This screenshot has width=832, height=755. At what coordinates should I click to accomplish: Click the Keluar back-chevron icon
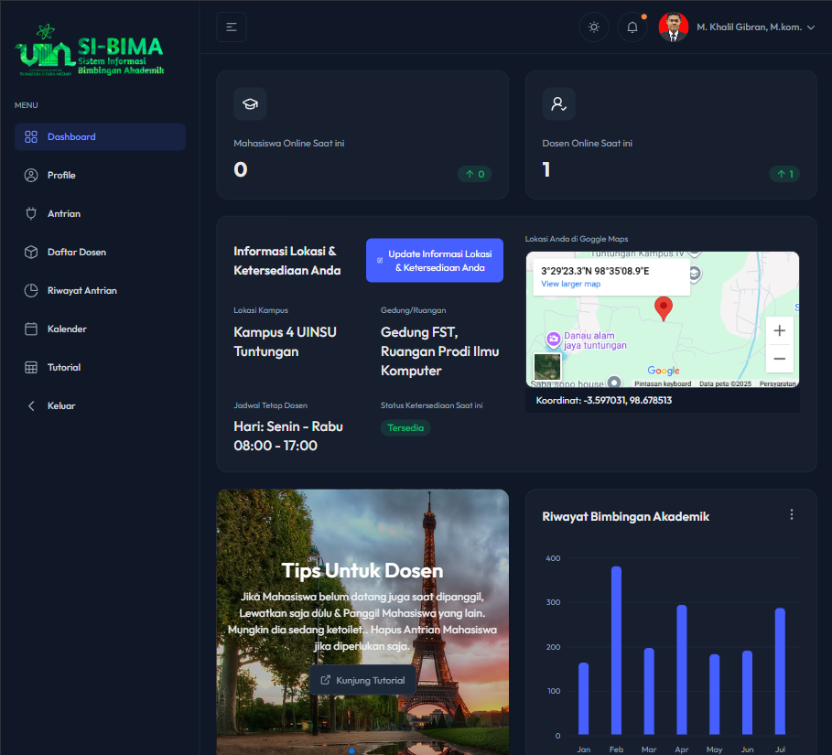31,406
